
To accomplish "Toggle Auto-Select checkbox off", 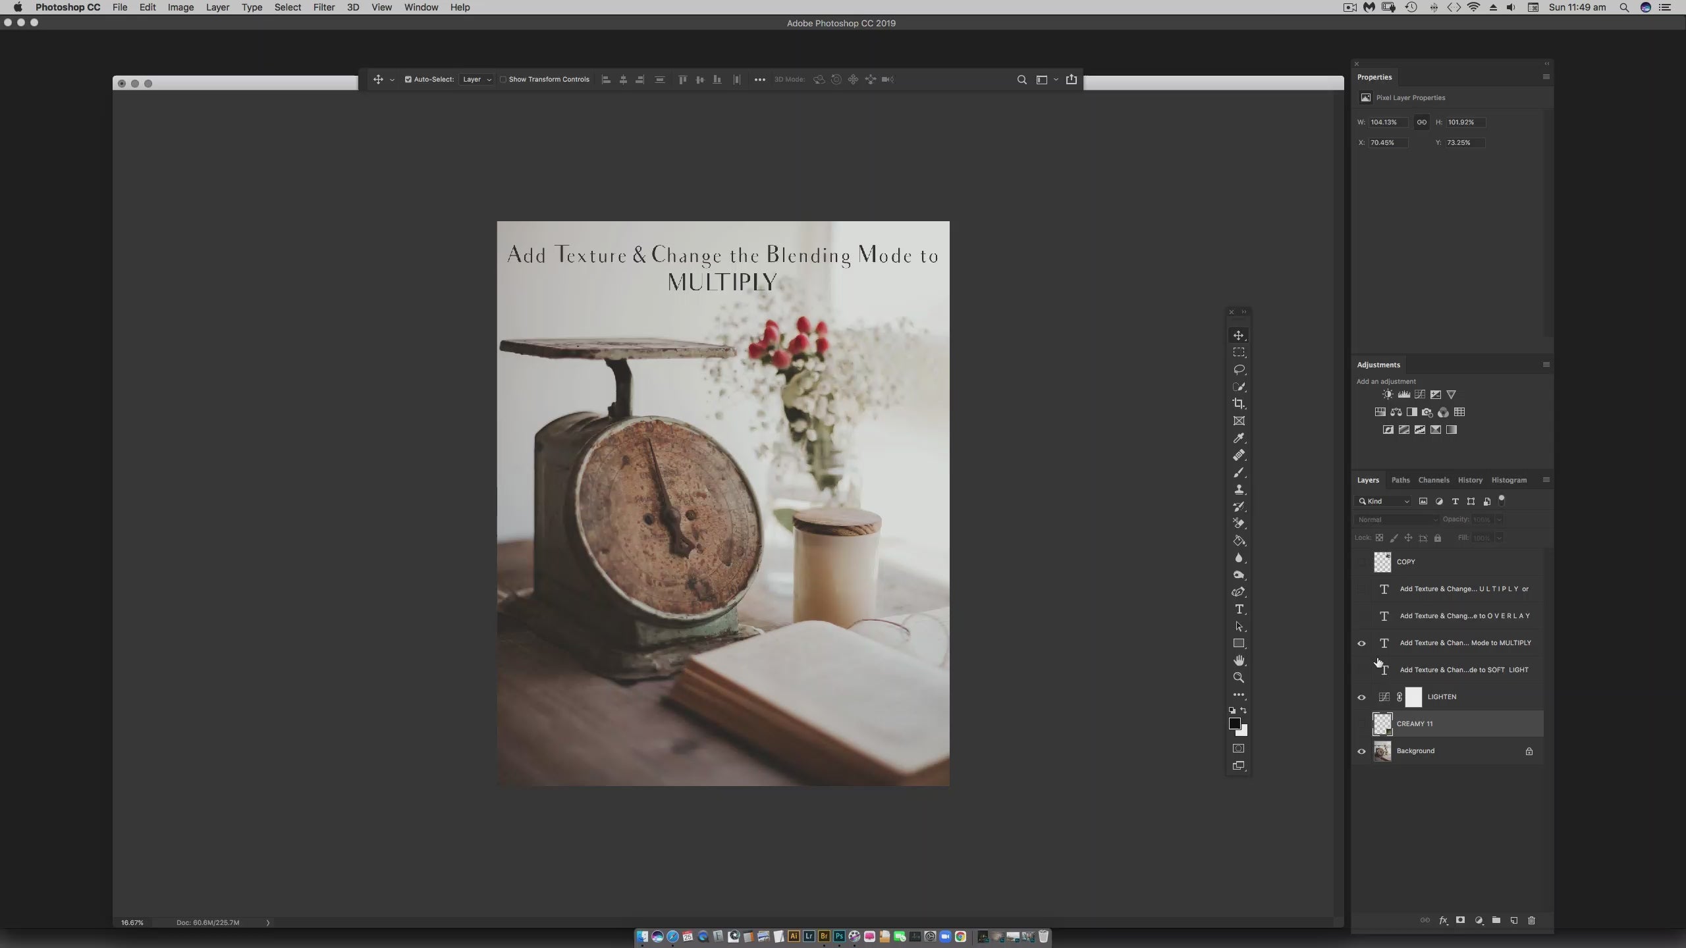I will (408, 80).
